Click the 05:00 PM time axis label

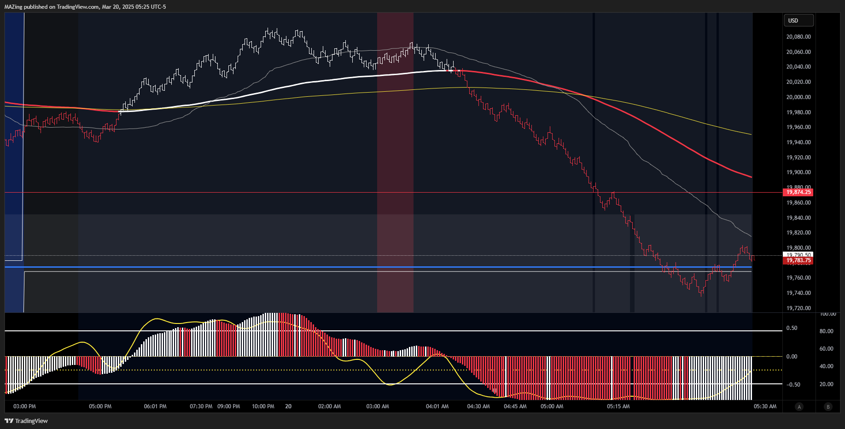pos(100,406)
